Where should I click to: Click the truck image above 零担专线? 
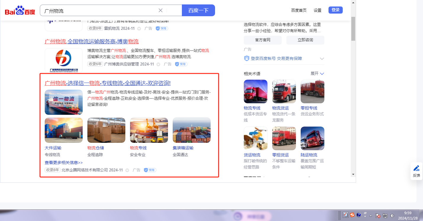(x=313, y=91)
